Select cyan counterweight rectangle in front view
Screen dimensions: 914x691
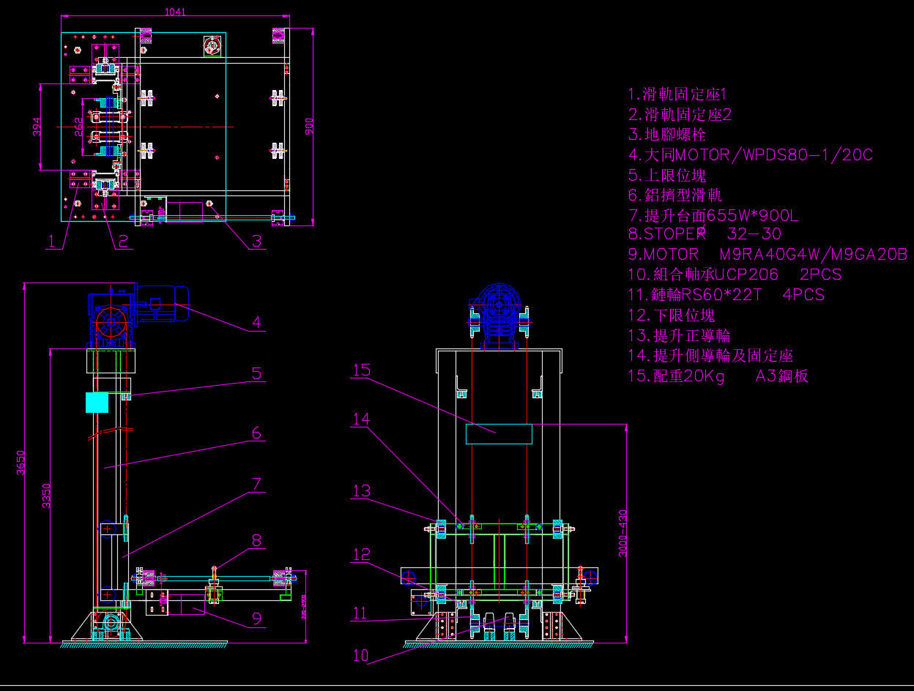(499, 434)
